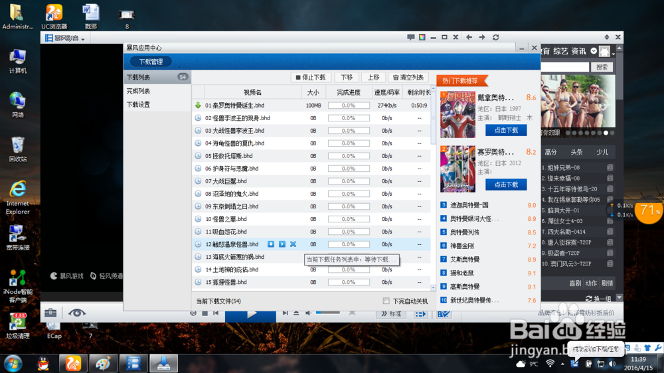This screenshot has width=664, height=373.
Task: Open the feedback chat bubble icon
Action: [410, 37]
